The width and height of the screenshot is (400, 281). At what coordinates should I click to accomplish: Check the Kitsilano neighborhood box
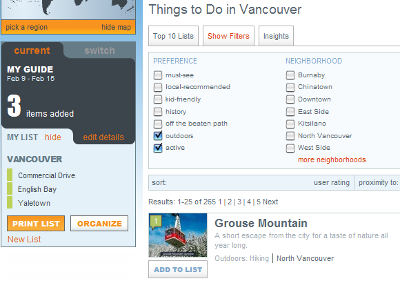tap(290, 124)
